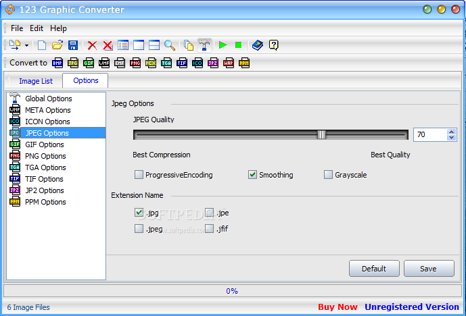The width and height of the screenshot is (466, 316).
Task: Click the hammer options icon in toolbar
Action: [x=204, y=45]
